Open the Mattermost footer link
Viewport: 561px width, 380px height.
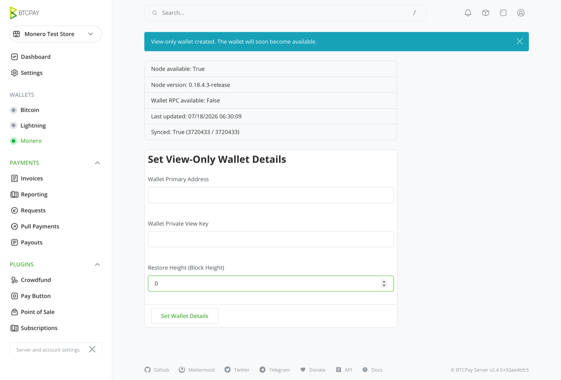pyautogui.click(x=197, y=370)
